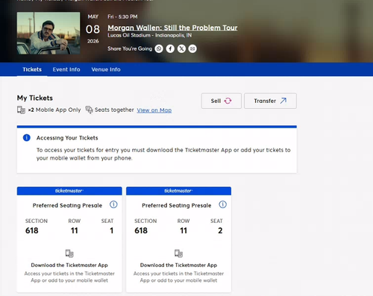The height and width of the screenshot is (296, 373).
Task: Open the Tickets tab
Action: (32, 69)
